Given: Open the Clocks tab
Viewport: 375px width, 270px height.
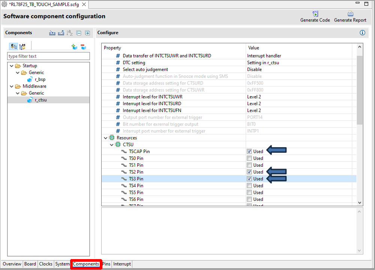Looking at the screenshot, I should click(x=46, y=264).
